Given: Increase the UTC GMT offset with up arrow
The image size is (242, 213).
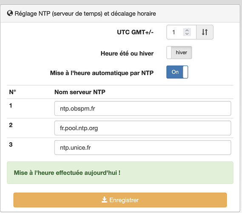Looking at the screenshot, I should tap(187, 30).
